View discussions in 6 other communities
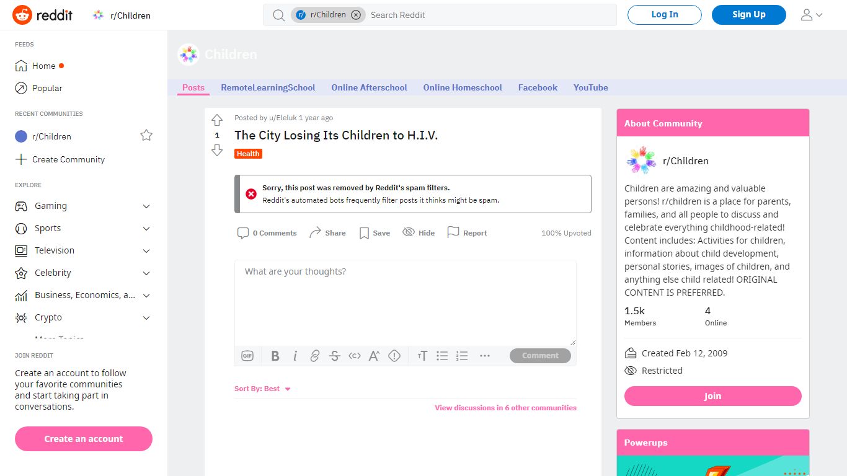This screenshot has width=847, height=476. coord(506,408)
